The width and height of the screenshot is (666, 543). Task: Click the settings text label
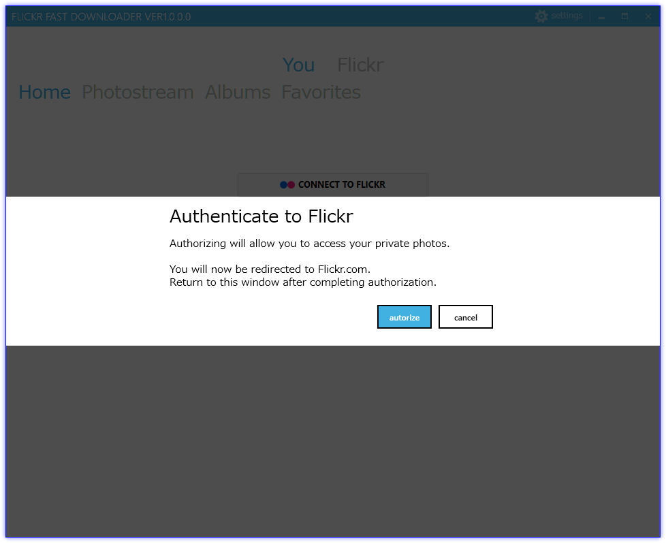(x=567, y=16)
